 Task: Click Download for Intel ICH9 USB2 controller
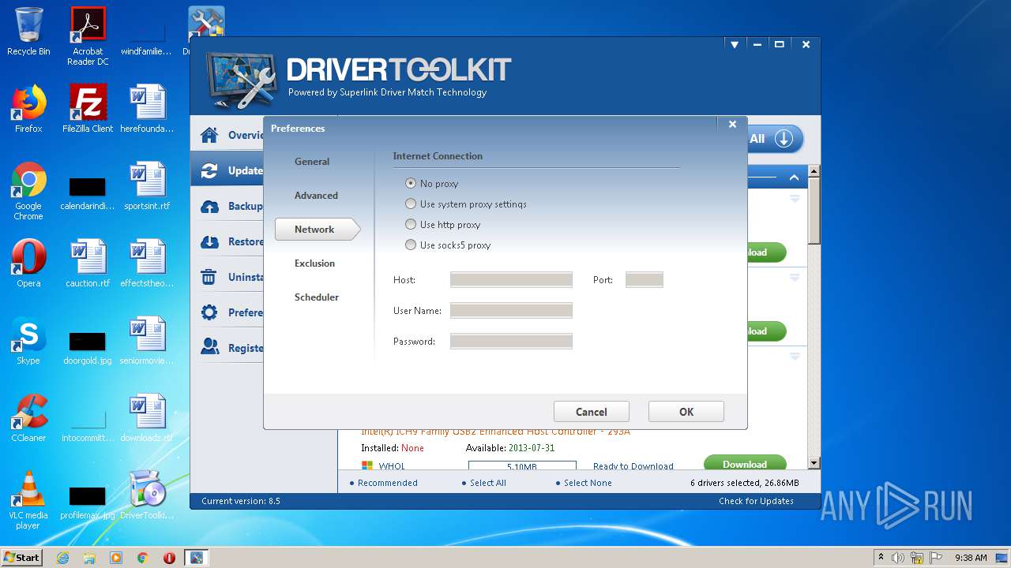[x=745, y=463]
